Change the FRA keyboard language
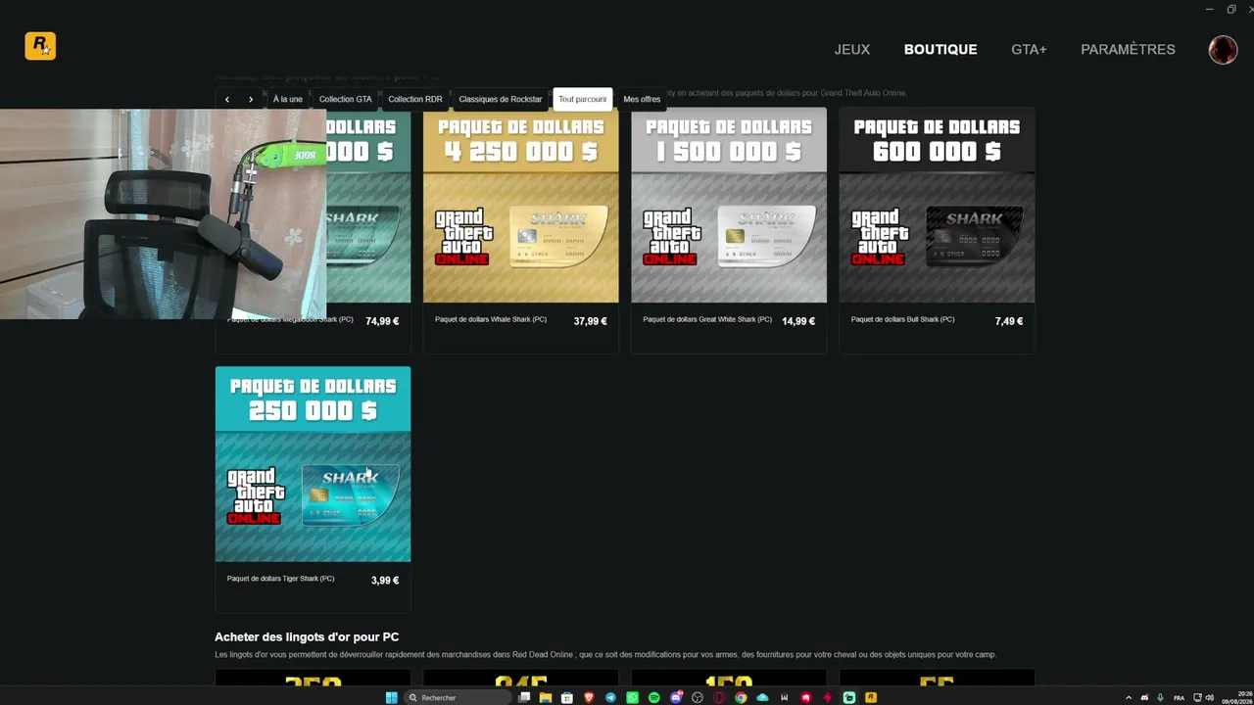The width and height of the screenshot is (1254, 705). pos(1179,697)
